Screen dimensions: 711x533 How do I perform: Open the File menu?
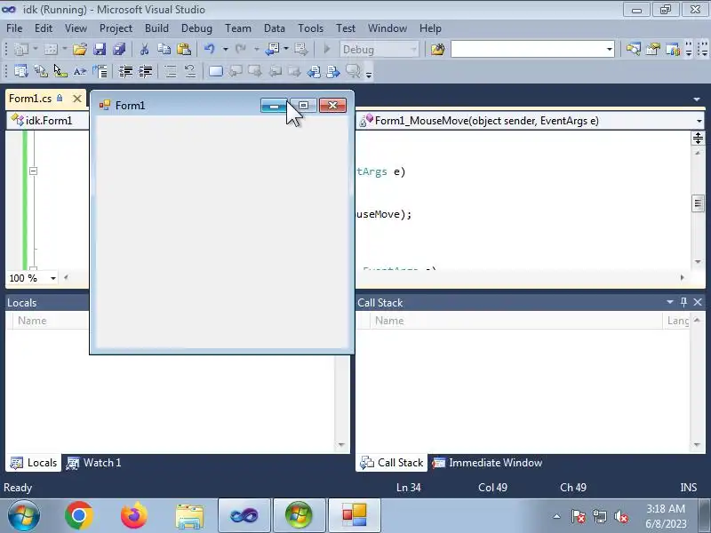click(x=14, y=28)
